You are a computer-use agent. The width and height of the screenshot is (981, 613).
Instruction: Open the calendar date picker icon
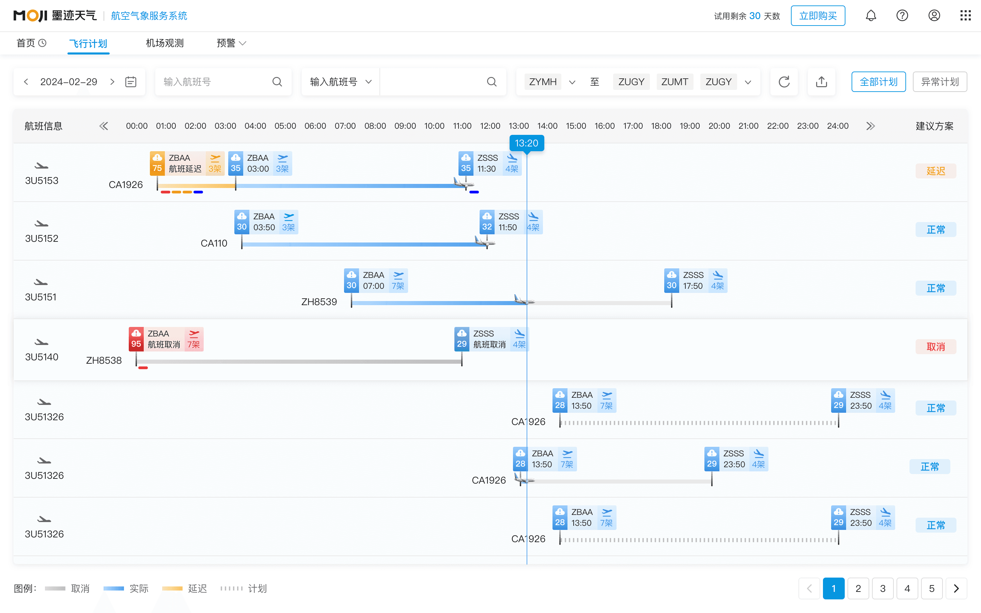tap(130, 82)
